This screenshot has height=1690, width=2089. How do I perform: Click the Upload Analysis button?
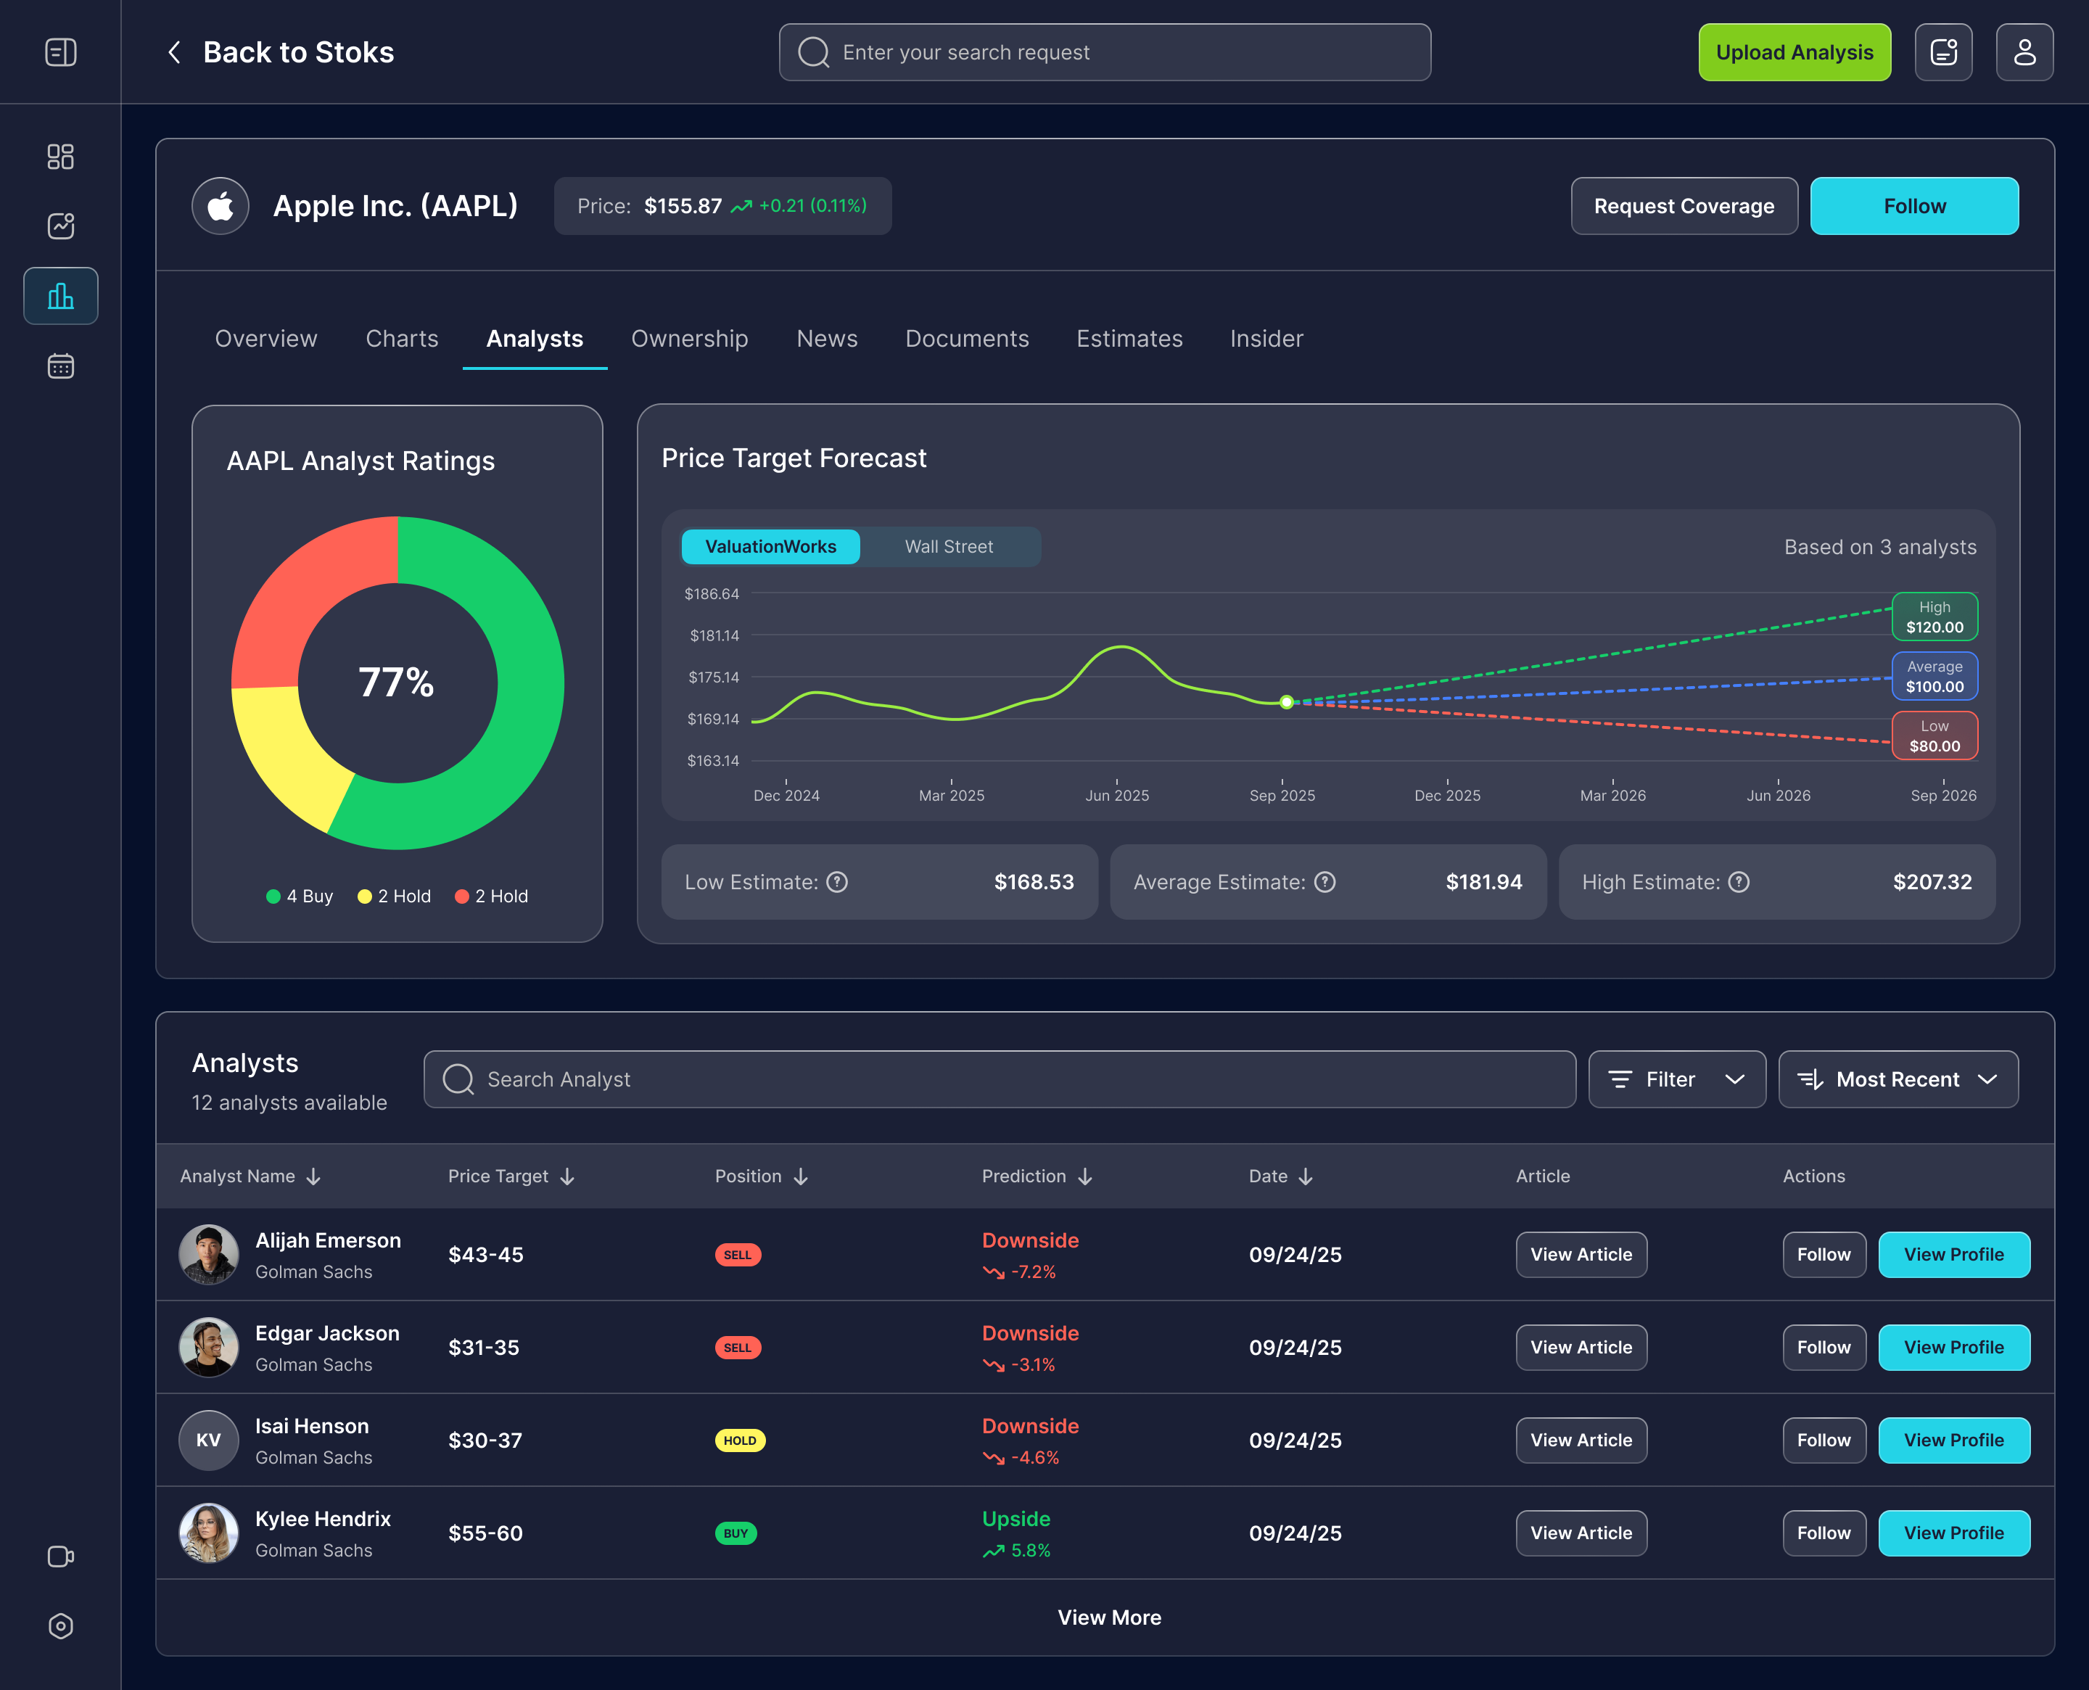click(1794, 51)
